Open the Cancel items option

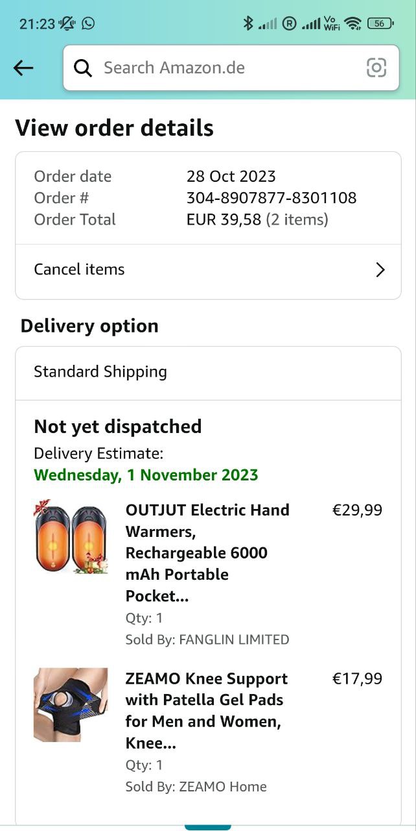pyautogui.click(x=79, y=269)
